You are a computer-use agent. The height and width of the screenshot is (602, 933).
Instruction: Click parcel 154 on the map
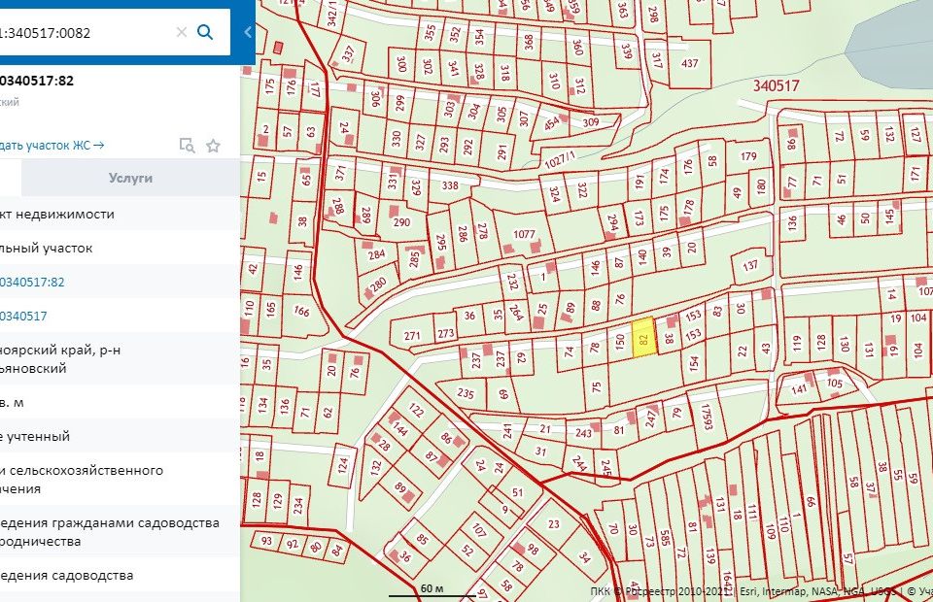pos(694,362)
